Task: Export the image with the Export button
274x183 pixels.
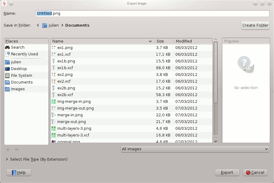Action: point(227,172)
